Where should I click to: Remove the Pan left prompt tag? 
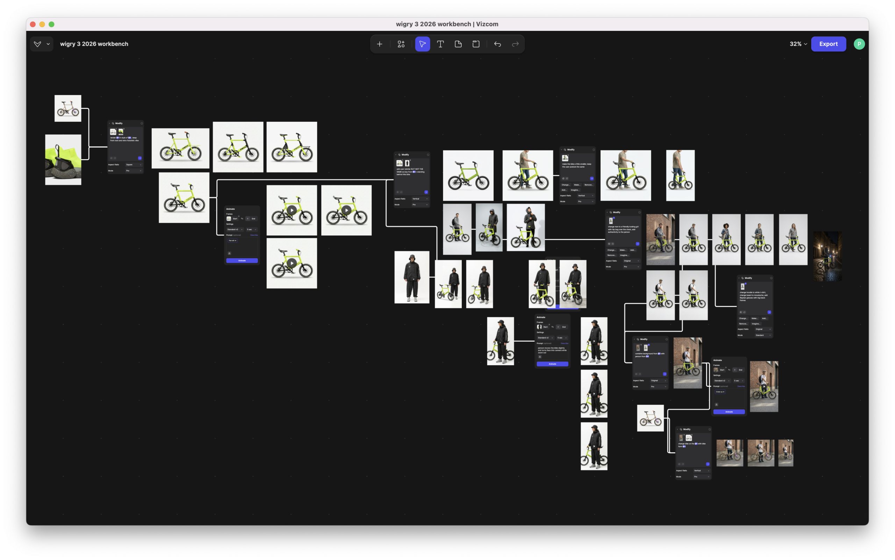(x=236, y=241)
